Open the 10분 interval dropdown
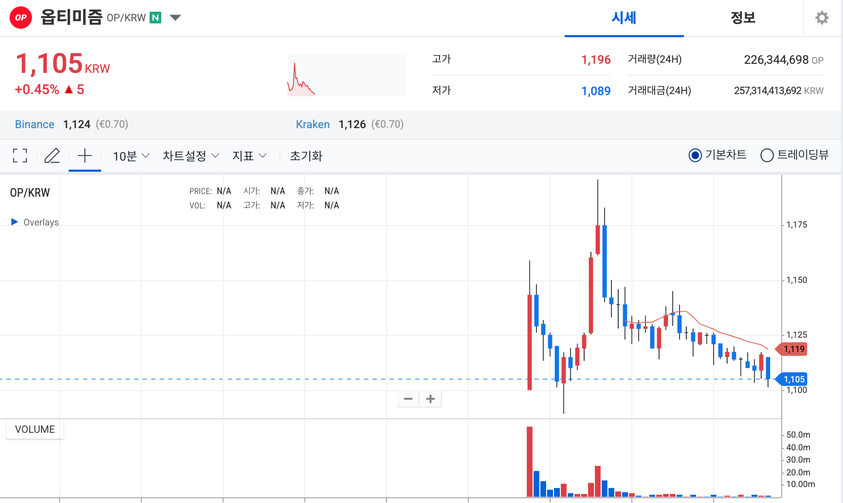This screenshot has width=843, height=503. point(131,156)
